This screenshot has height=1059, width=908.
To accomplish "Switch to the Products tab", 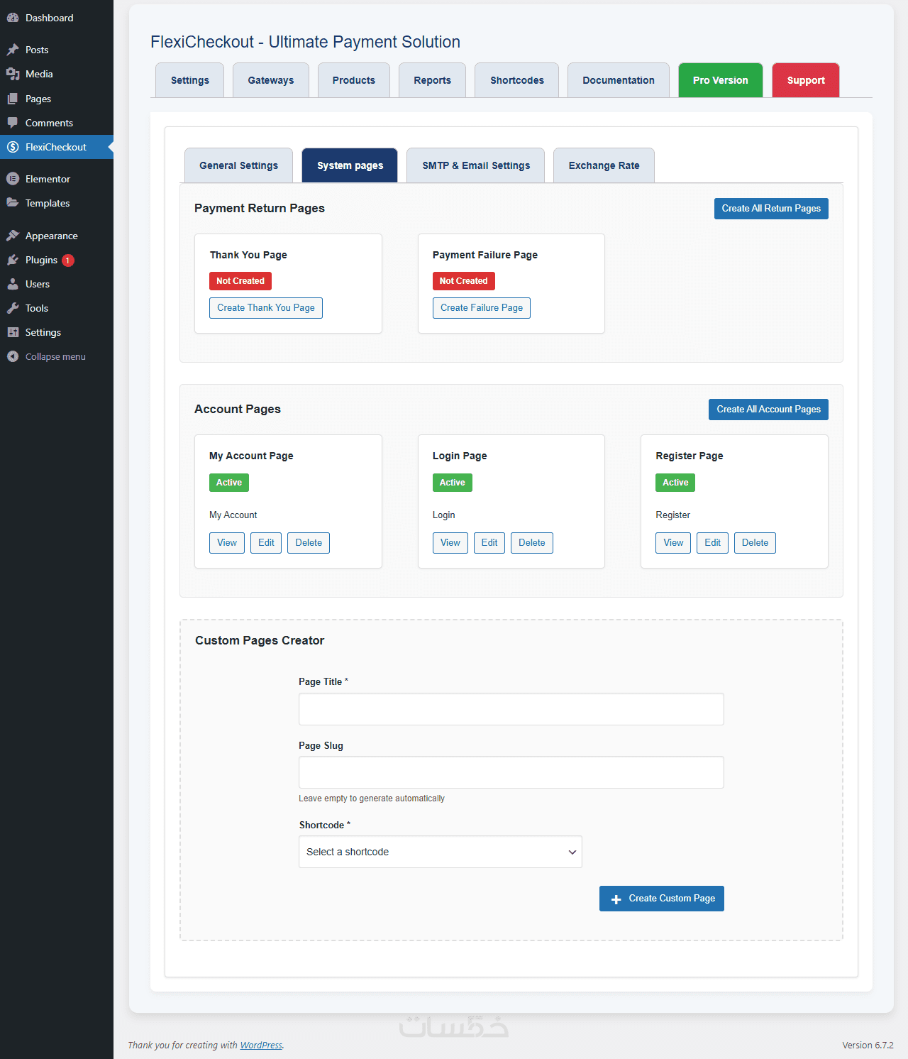I will tap(354, 80).
